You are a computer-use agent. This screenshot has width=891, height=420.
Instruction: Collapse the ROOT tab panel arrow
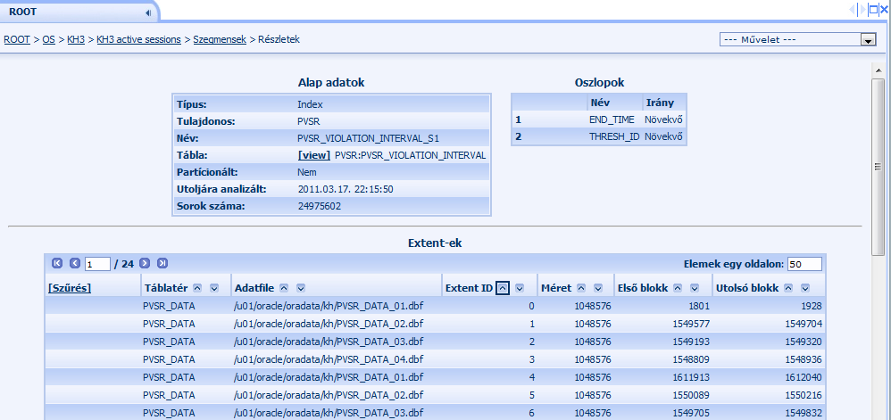tap(147, 12)
